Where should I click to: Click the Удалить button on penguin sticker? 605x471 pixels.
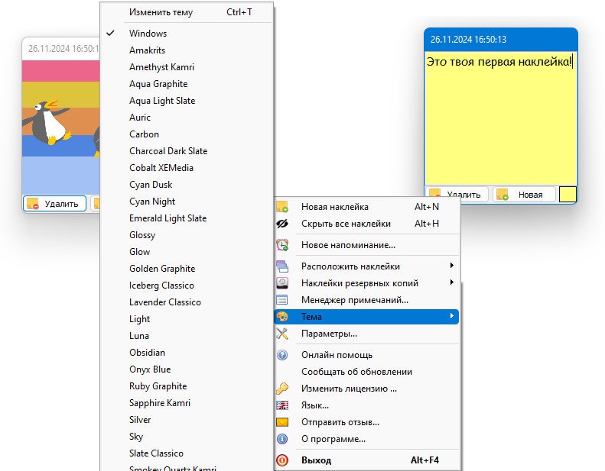coord(54,204)
